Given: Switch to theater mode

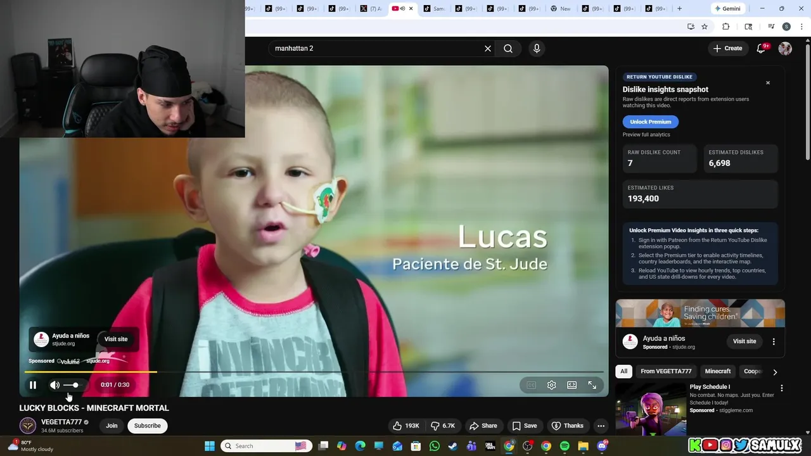Looking at the screenshot, I should pyautogui.click(x=572, y=385).
